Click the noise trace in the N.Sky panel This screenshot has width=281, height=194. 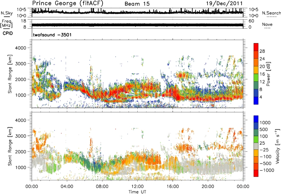pyautogui.click(x=137, y=12)
